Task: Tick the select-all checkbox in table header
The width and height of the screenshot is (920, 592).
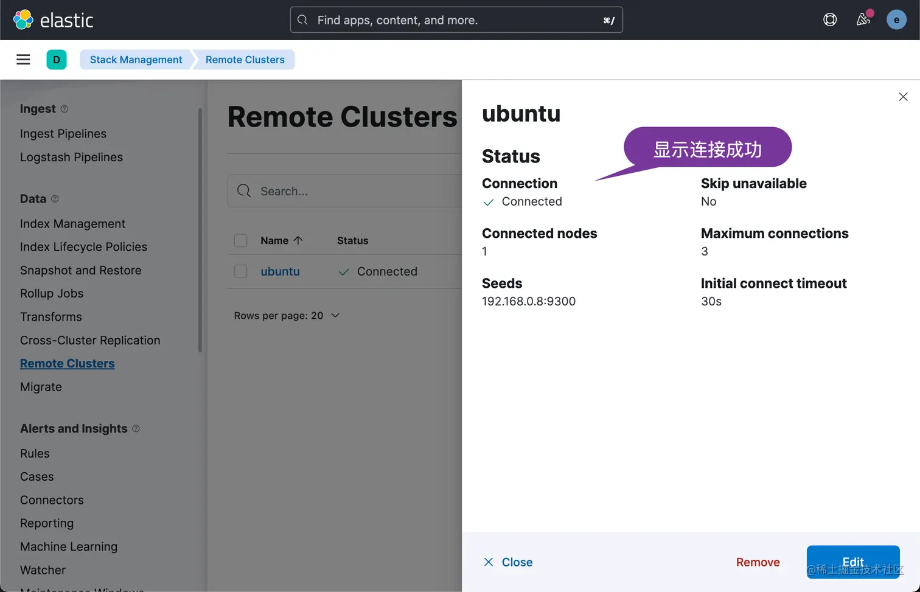Action: point(241,240)
